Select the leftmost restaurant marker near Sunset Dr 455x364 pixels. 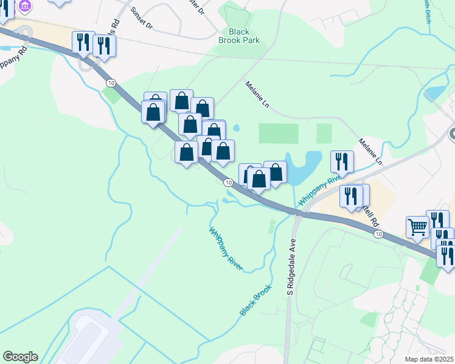(x=83, y=43)
